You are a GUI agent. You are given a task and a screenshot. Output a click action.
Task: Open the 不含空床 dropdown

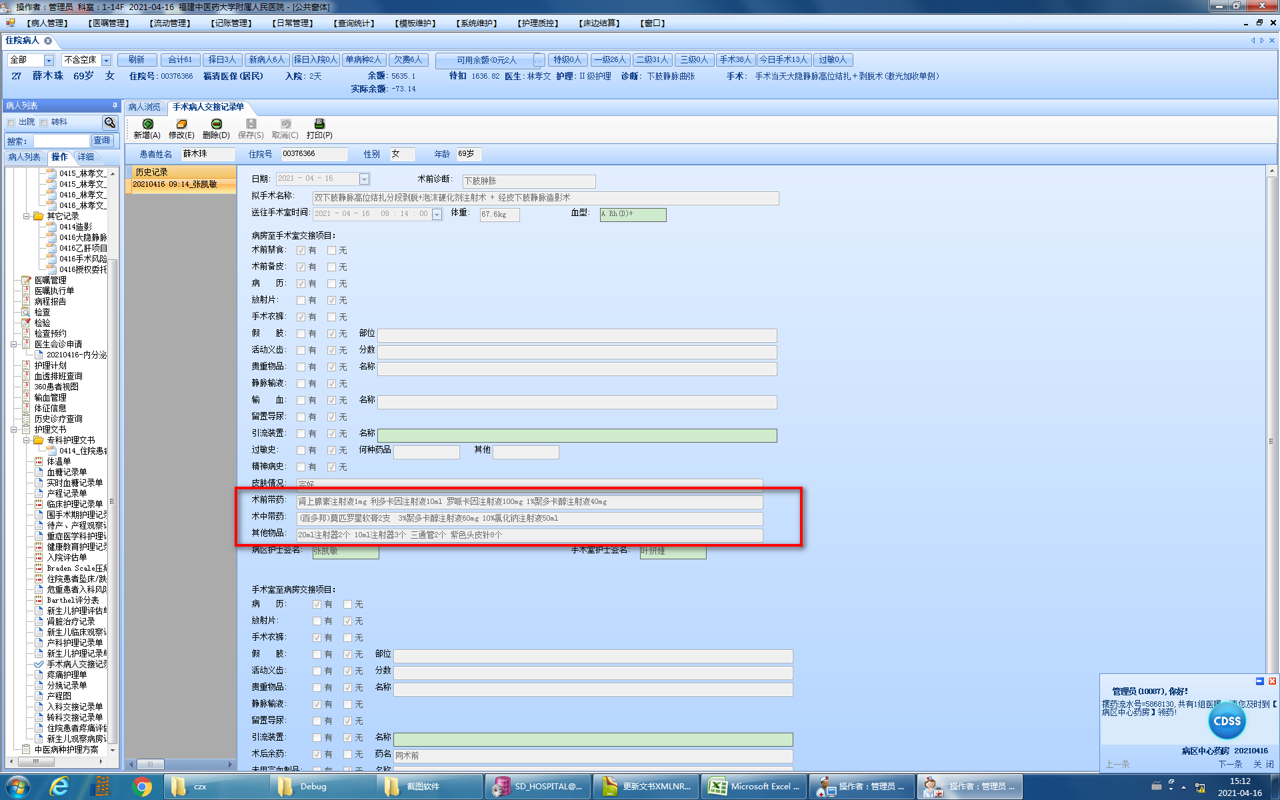[x=106, y=61]
